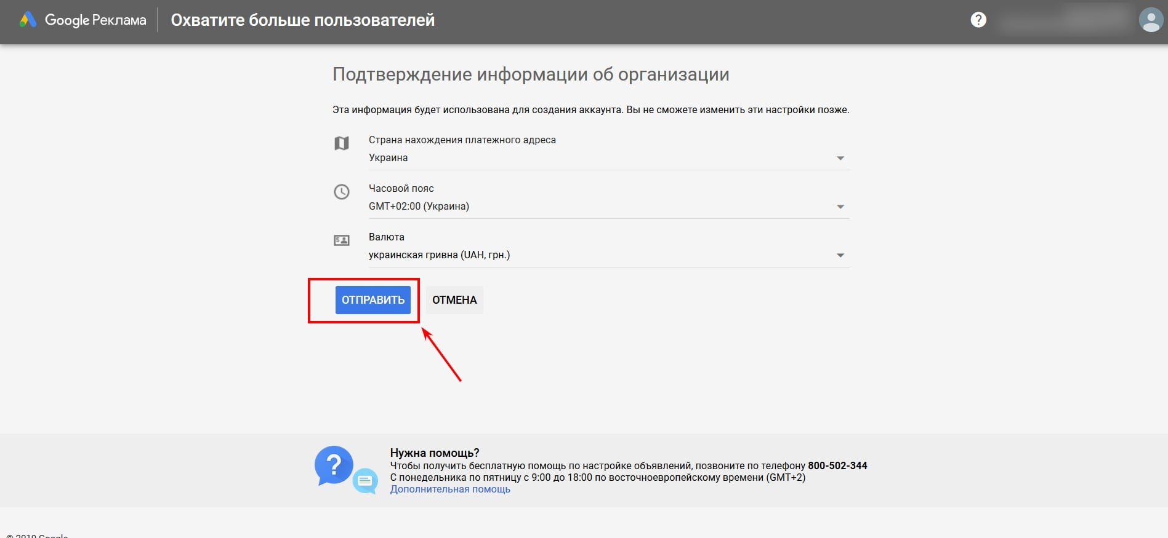Expand the time zone dropdown arrow
1168x538 pixels.
tap(840, 207)
